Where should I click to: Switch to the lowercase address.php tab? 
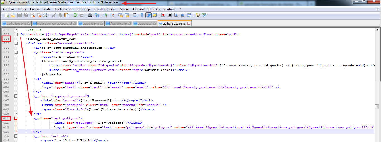tap(91, 24)
